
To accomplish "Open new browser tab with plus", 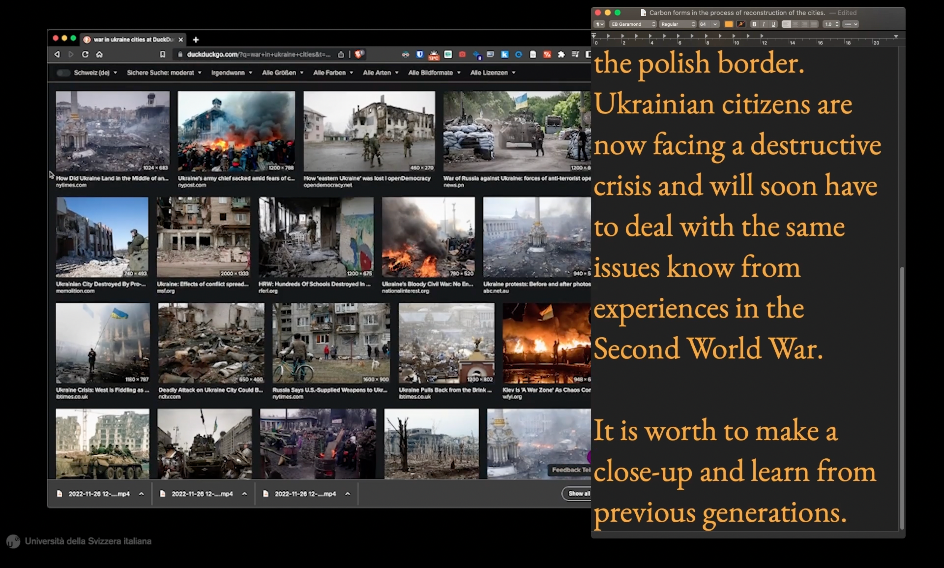I will click(196, 39).
